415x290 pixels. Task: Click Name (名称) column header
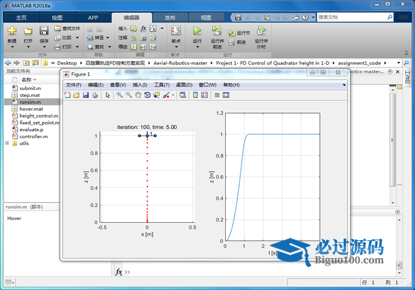27,79
